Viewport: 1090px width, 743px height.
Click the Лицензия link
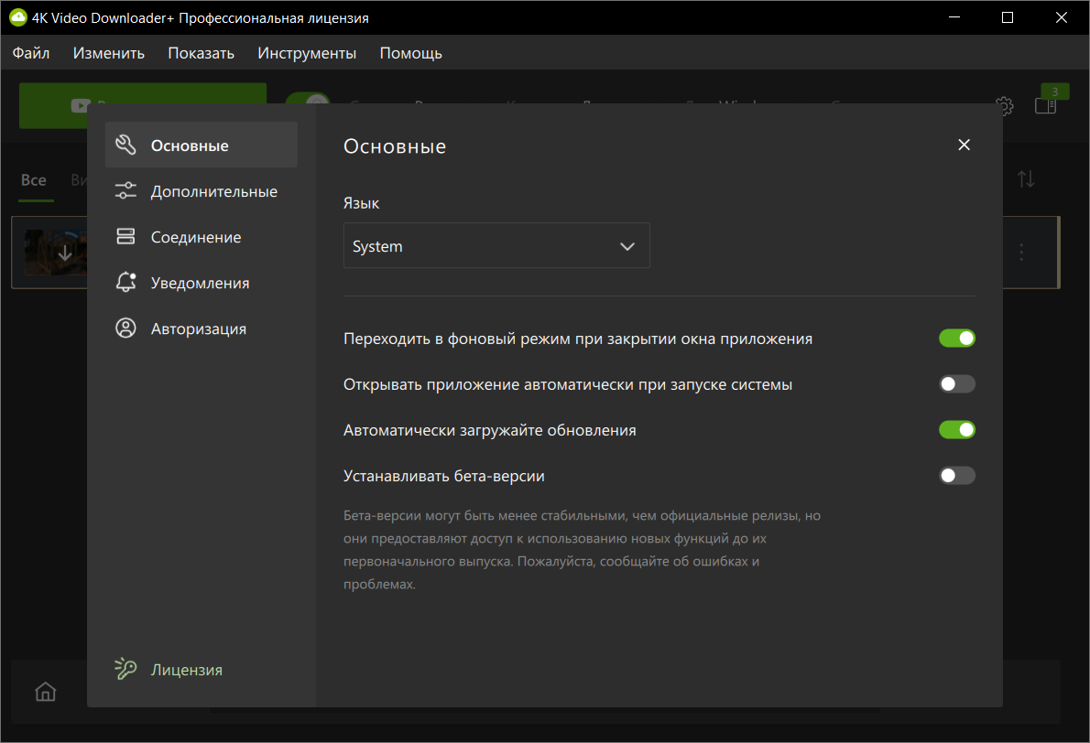[x=187, y=670]
